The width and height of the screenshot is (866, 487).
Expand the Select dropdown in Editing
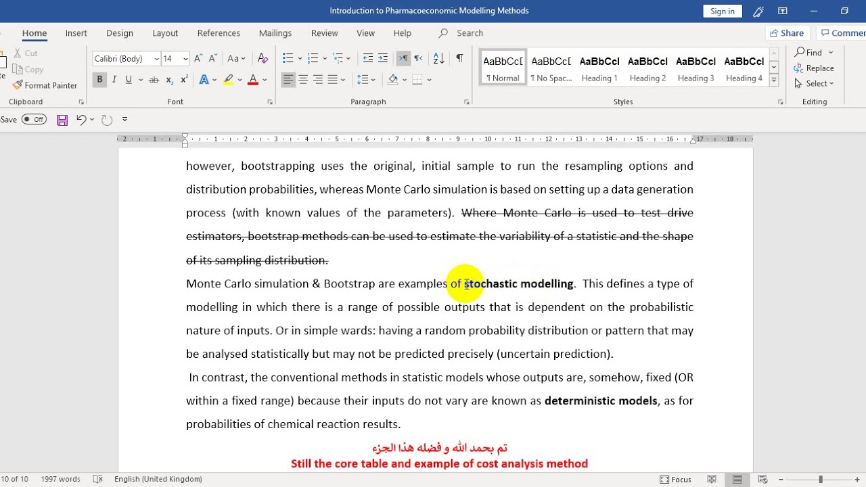tap(815, 84)
